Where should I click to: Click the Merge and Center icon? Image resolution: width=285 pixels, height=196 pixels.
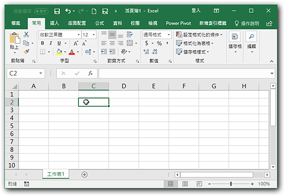click(130, 43)
